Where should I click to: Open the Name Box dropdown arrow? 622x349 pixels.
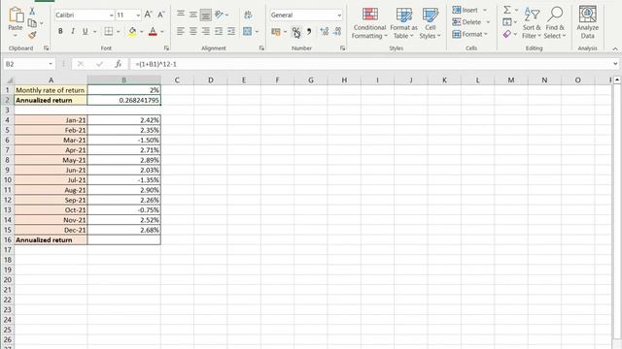51,64
